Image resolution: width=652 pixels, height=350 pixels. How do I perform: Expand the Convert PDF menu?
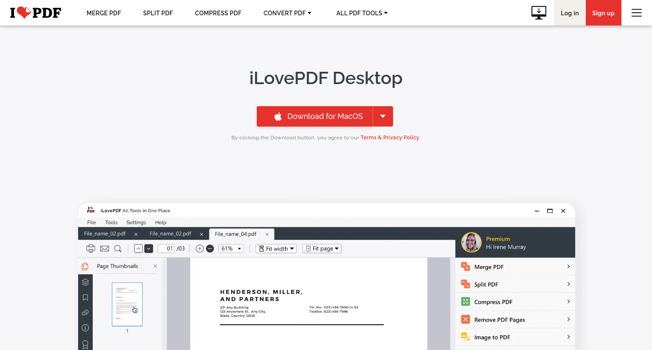click(x=287, y=13)
